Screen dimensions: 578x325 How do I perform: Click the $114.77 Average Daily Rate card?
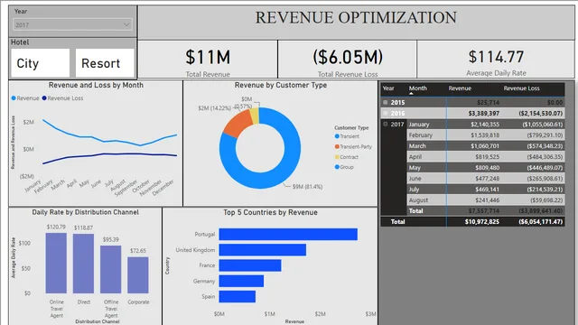pyautogui.click(x=496, y=60)
